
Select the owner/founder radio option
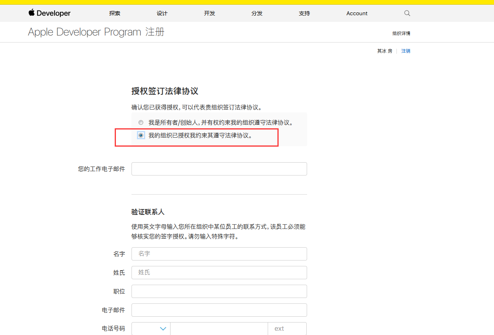click(x=141, y=122)
